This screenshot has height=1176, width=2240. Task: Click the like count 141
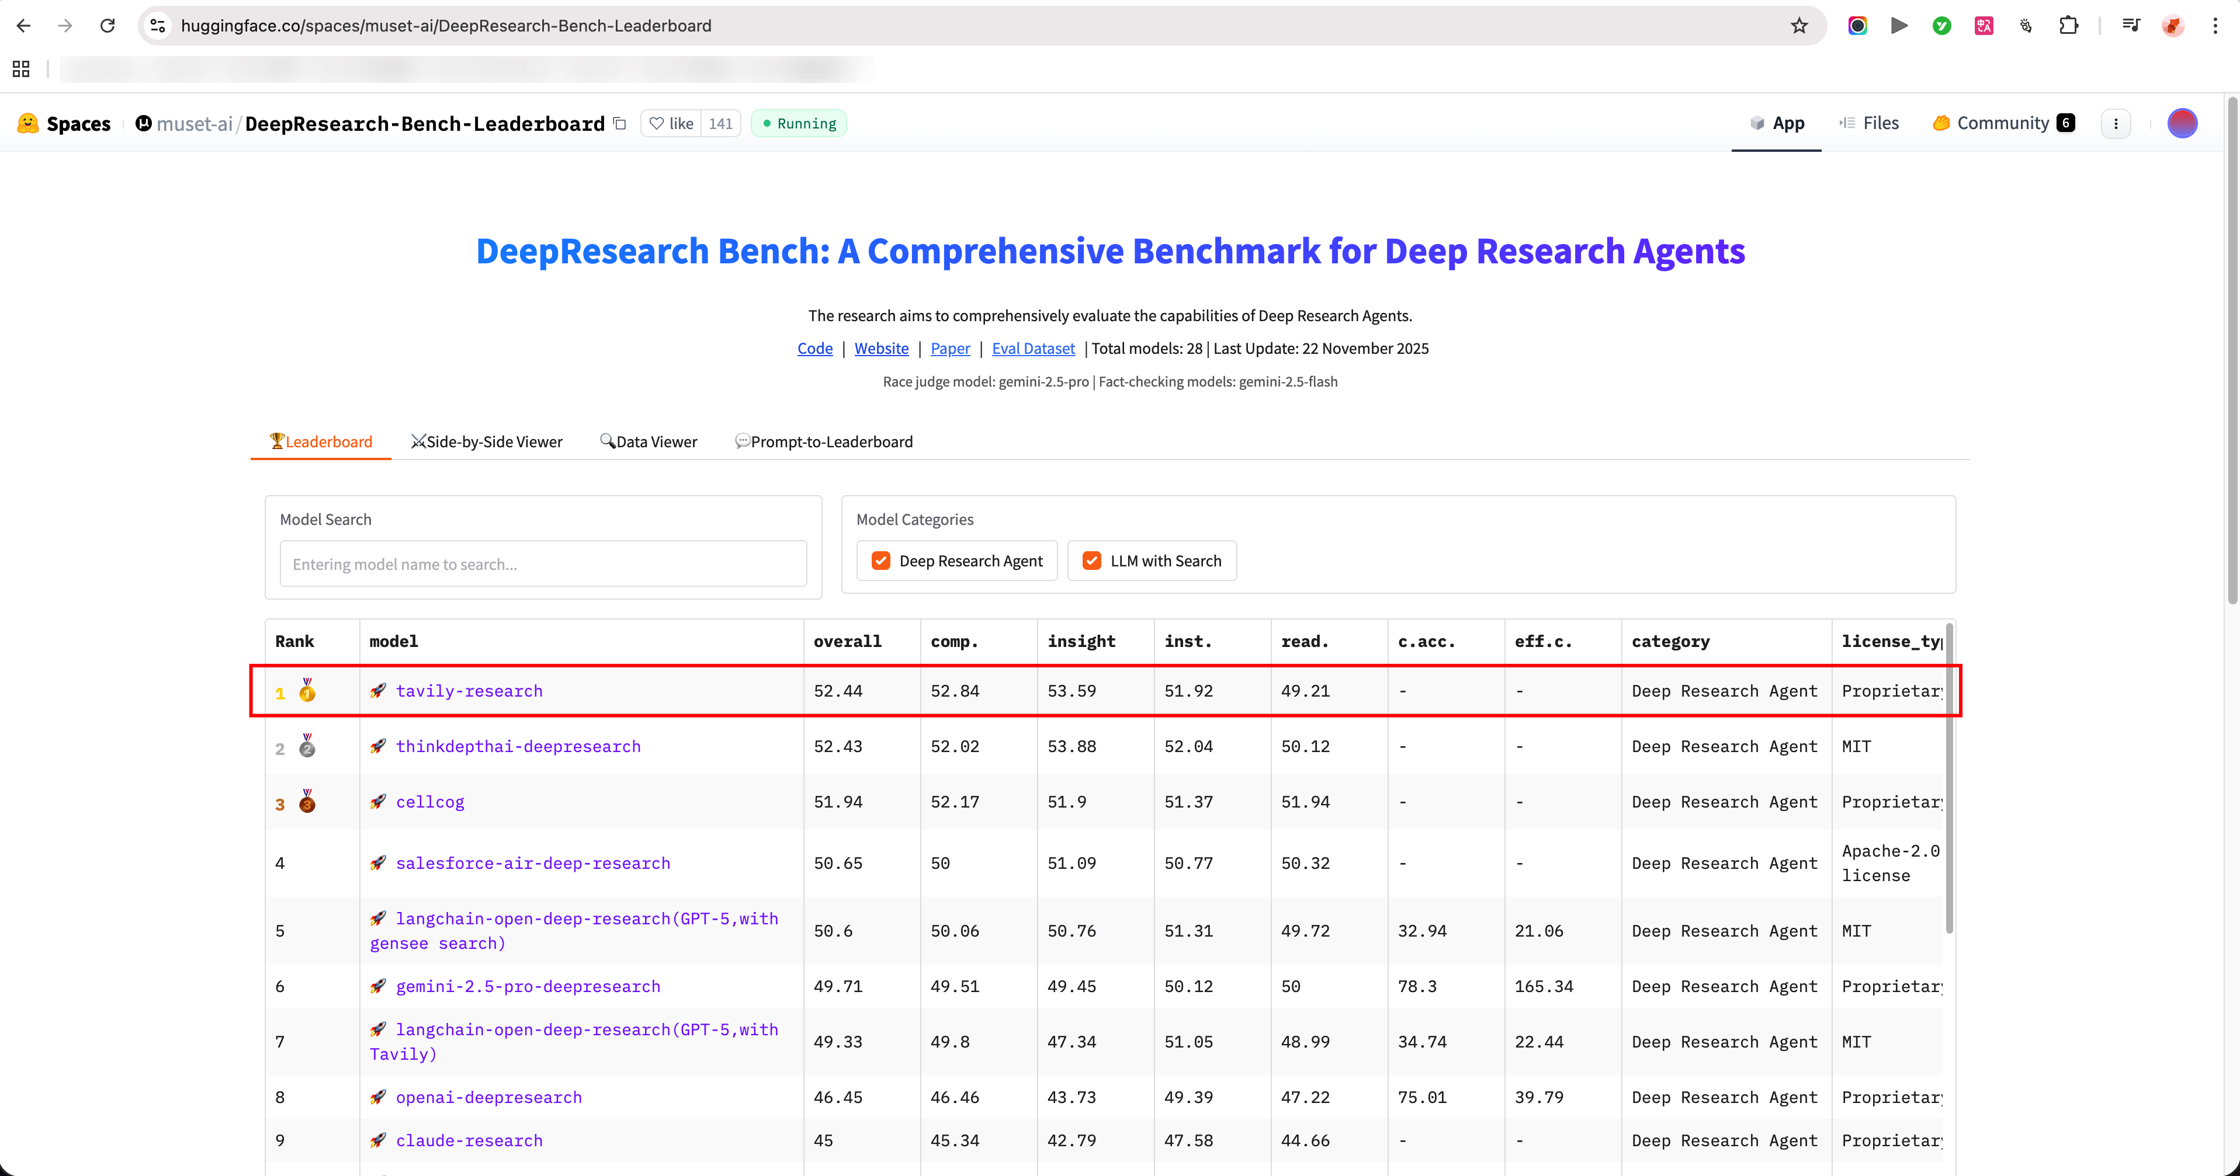tap(720, 123)
